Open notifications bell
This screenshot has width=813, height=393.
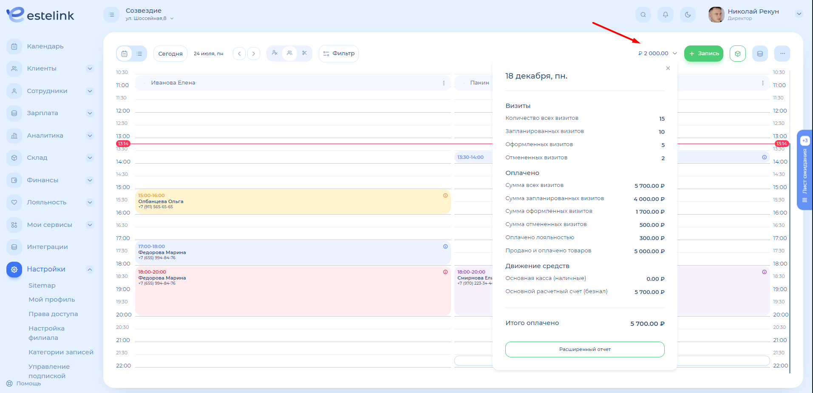(666, 15)
